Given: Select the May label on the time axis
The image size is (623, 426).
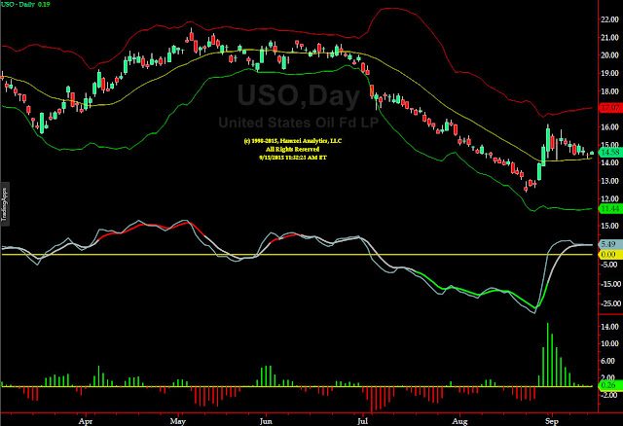Looking at the screenshot, I should coord(177,421).
